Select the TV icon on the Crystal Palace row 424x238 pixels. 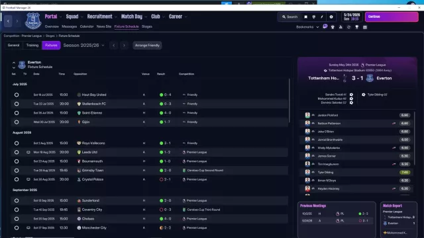click(x=28, y=179)
